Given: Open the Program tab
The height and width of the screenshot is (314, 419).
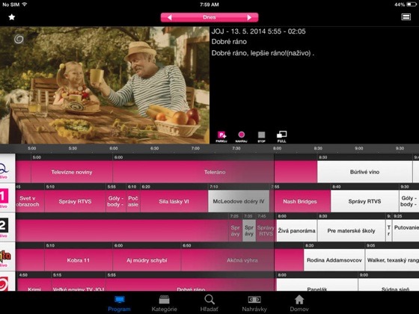Looking at the screenshot, I should click(119, 304).
